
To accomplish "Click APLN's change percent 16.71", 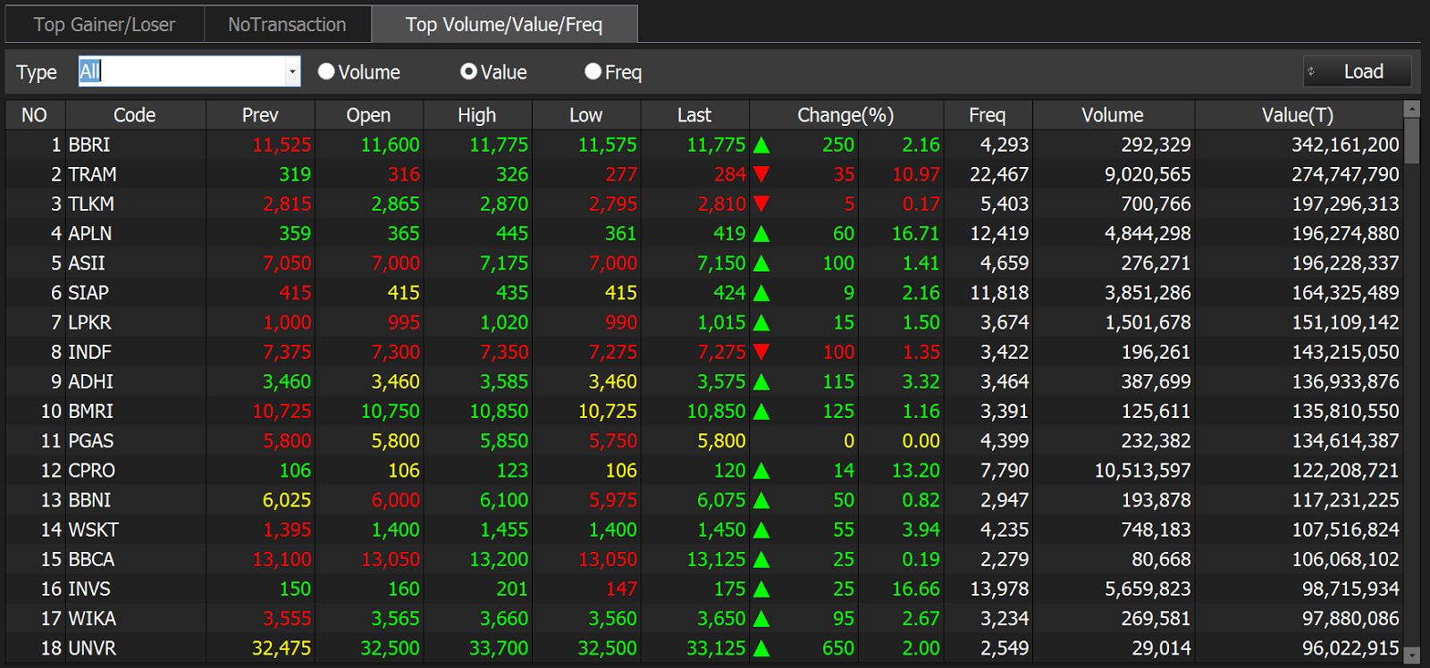I will [916, 234].
